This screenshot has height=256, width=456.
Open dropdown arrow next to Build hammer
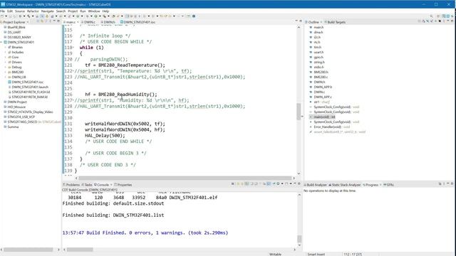(x=33, y=16)
